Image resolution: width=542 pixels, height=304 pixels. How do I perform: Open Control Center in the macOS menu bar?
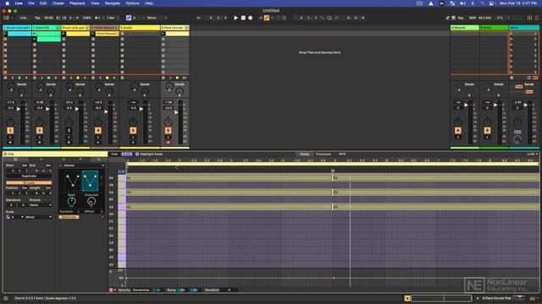pyautogui.click(x=491, y=3)
